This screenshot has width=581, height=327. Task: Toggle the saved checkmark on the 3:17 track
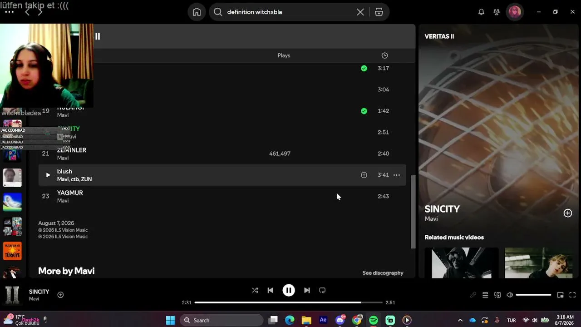[364, 68]
